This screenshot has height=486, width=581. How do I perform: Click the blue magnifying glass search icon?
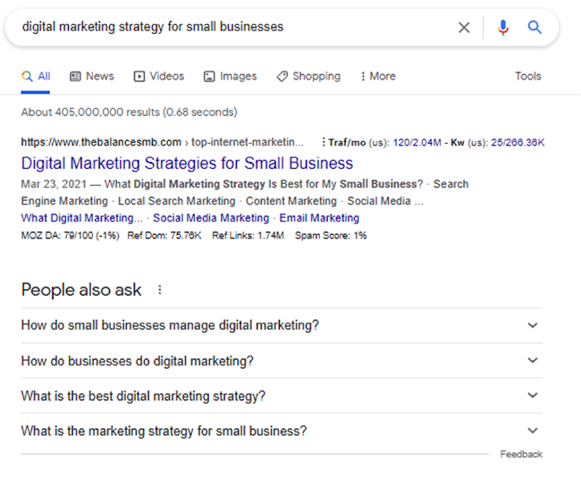tap(535, 27)
